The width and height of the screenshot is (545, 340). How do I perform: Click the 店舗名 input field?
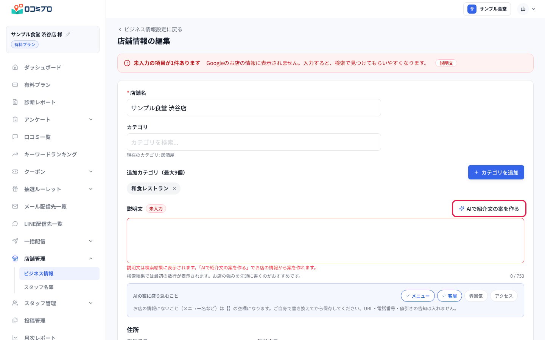(254, 108)
